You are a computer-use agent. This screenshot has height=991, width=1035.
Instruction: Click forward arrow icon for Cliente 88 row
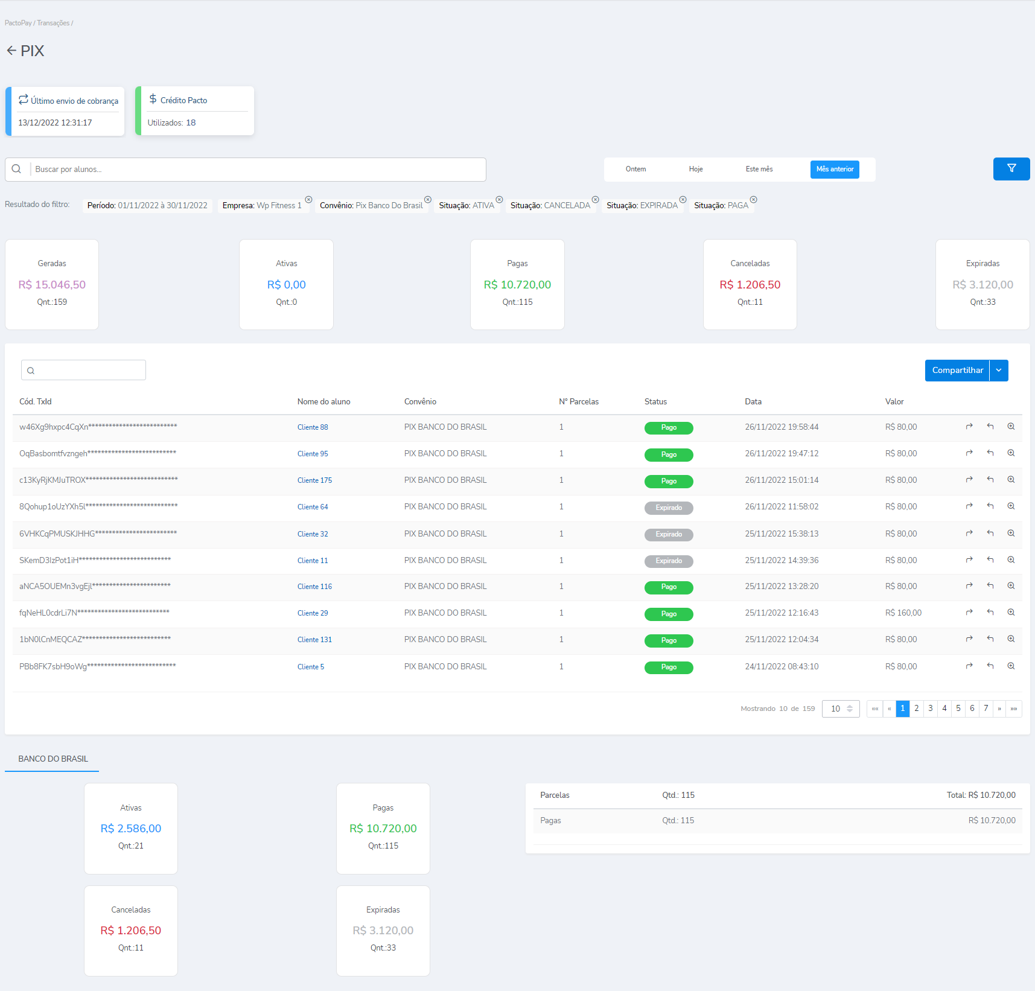[x=969, y=427]
